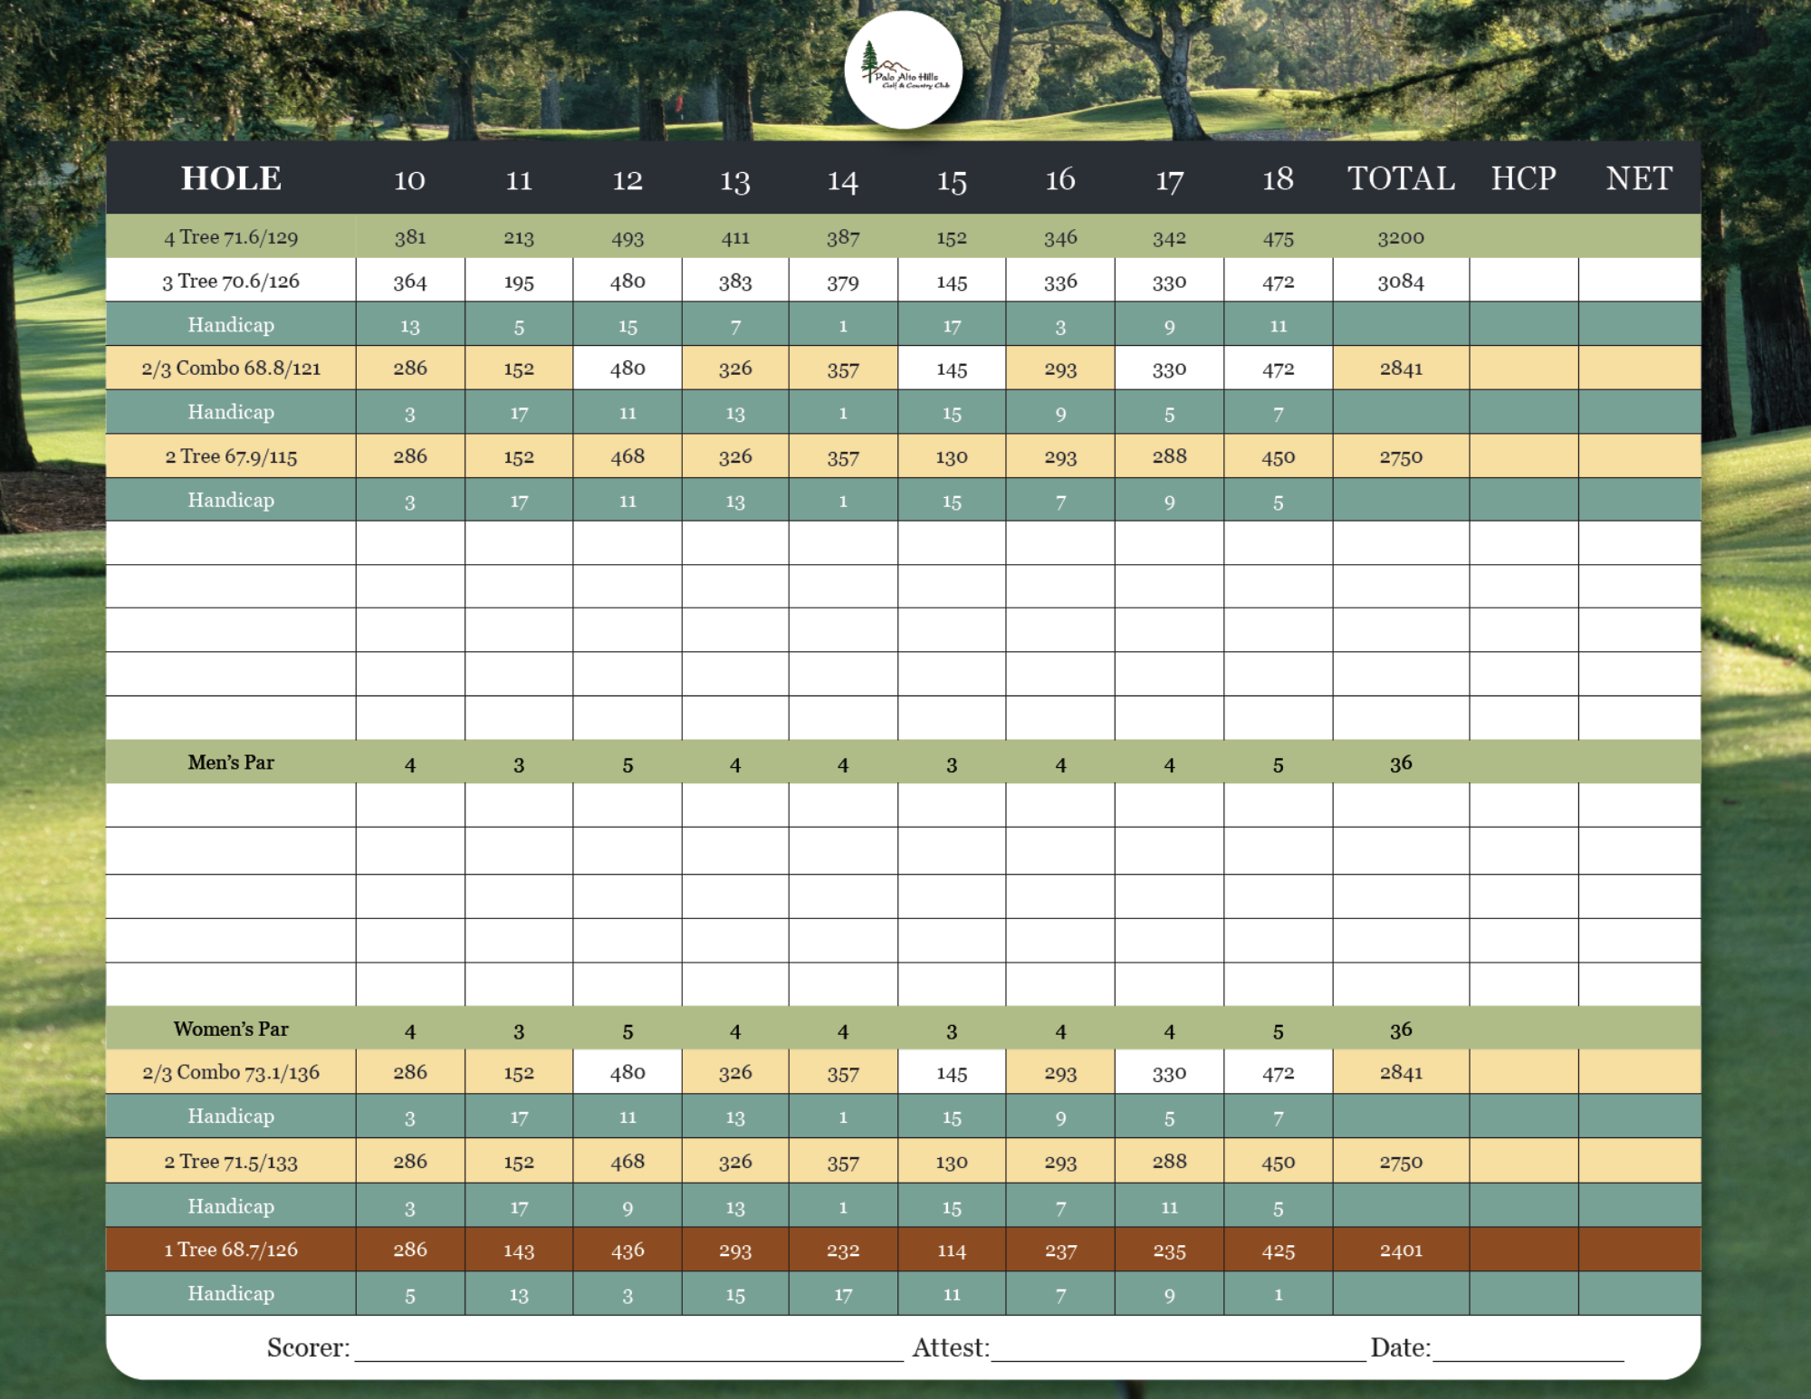Click yardage 235 in 1 Tree row

[x=1169, y=1250]
